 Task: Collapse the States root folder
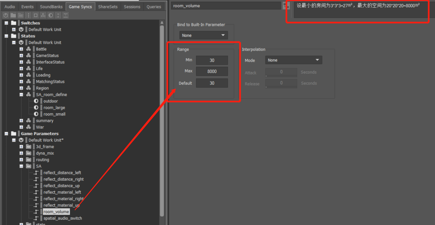pyautogui.click(x=6, y=36)
